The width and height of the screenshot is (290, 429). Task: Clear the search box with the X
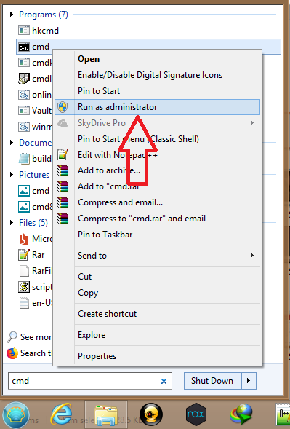(164, 381)
